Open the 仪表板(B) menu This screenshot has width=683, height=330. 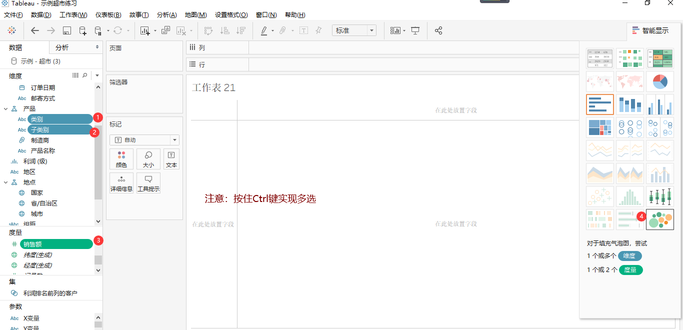coord(108,15)
